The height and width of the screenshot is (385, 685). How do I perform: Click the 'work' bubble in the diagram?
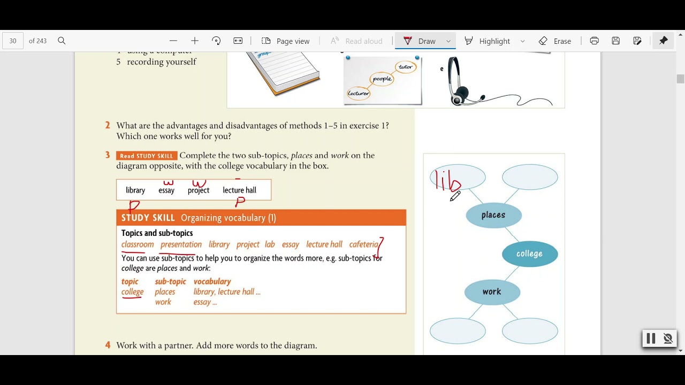(x=492, y=292)
